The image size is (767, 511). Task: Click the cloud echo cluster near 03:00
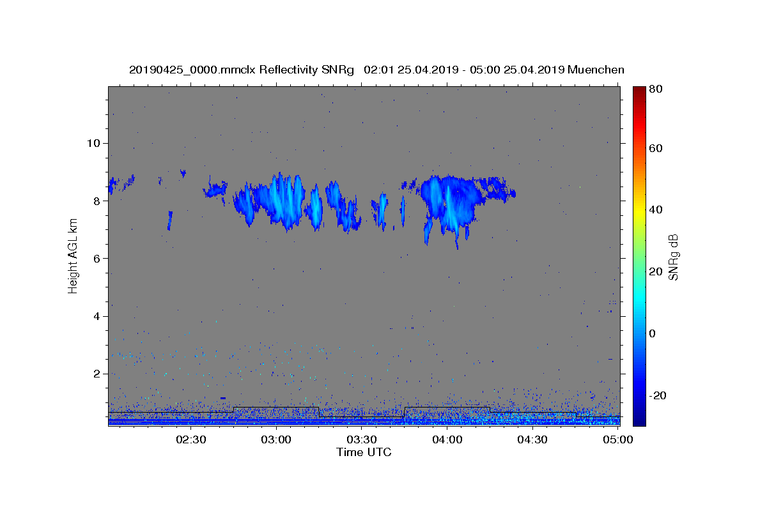tap(278, 201)
